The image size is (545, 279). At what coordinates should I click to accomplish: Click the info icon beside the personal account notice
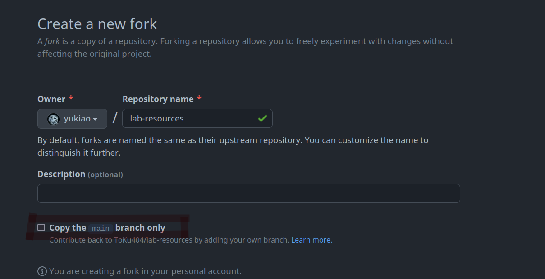point(42,271)
